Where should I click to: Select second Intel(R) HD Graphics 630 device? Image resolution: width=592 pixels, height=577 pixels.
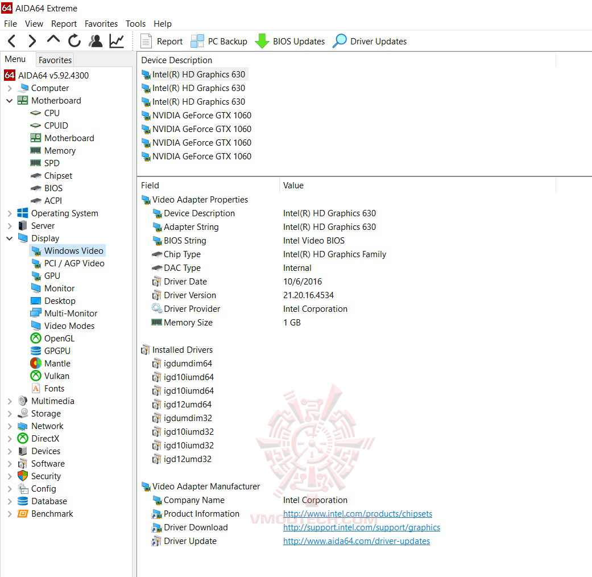(x=193, y=88)
